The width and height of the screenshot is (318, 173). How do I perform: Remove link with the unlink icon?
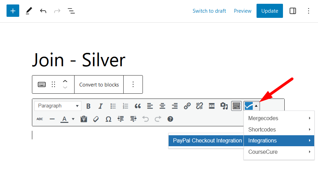200,106
